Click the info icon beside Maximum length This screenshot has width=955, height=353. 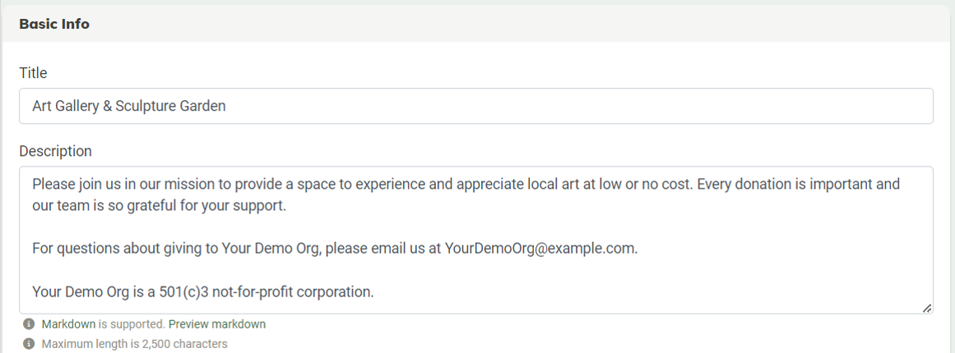pos(29,344)
